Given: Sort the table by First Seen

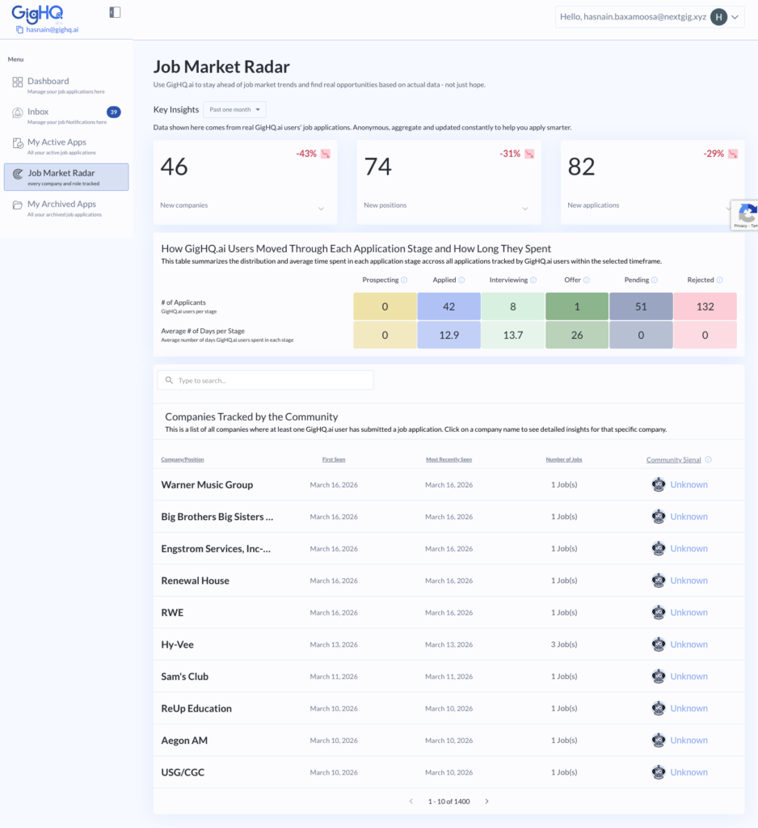Looking at the screenshot, I should point(334,459).
